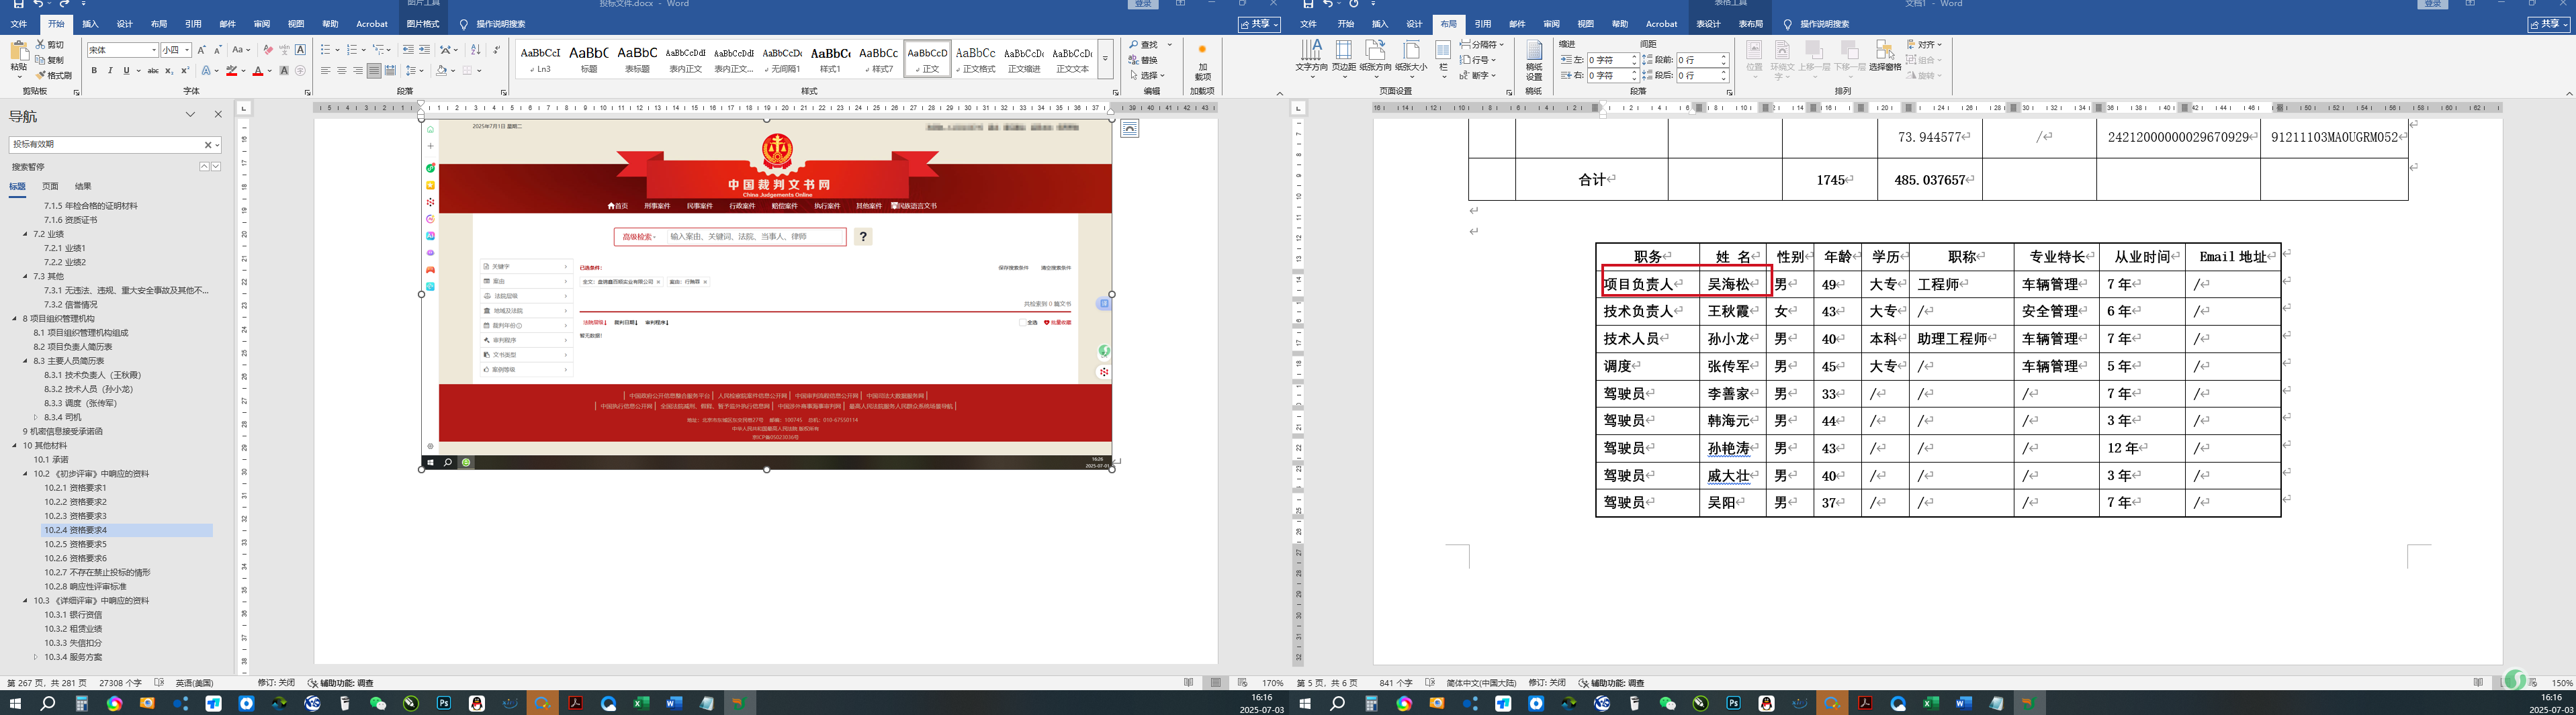
Task: Click the Increase Indent icon
Action: click(x=425, y=50)
